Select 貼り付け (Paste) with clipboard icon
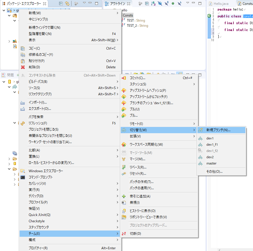 (x=70, y=61)
